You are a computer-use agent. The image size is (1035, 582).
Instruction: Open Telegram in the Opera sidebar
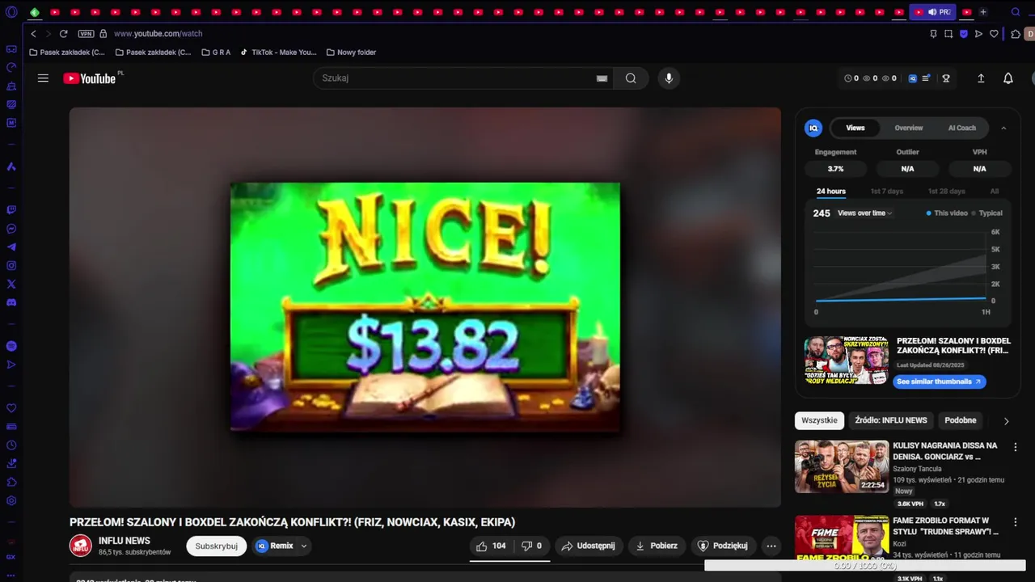pyautogui.click(x=11, y=247)
